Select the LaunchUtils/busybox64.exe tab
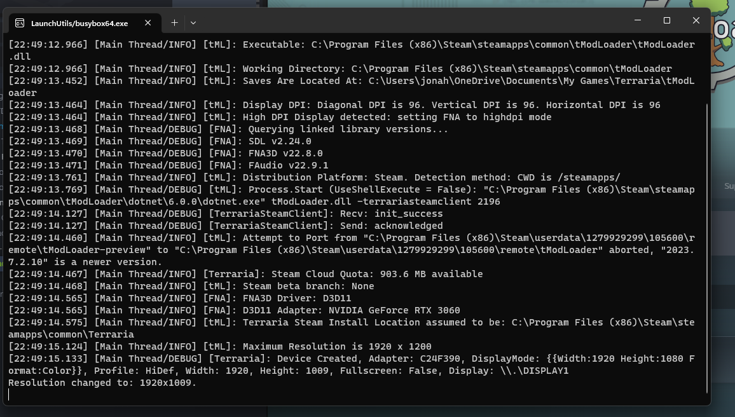Viewport: 735px width, 417px height. tap(79, 23)
